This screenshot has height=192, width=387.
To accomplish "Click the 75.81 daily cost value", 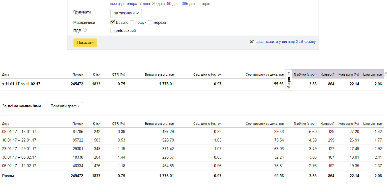I will click(279, 166).
